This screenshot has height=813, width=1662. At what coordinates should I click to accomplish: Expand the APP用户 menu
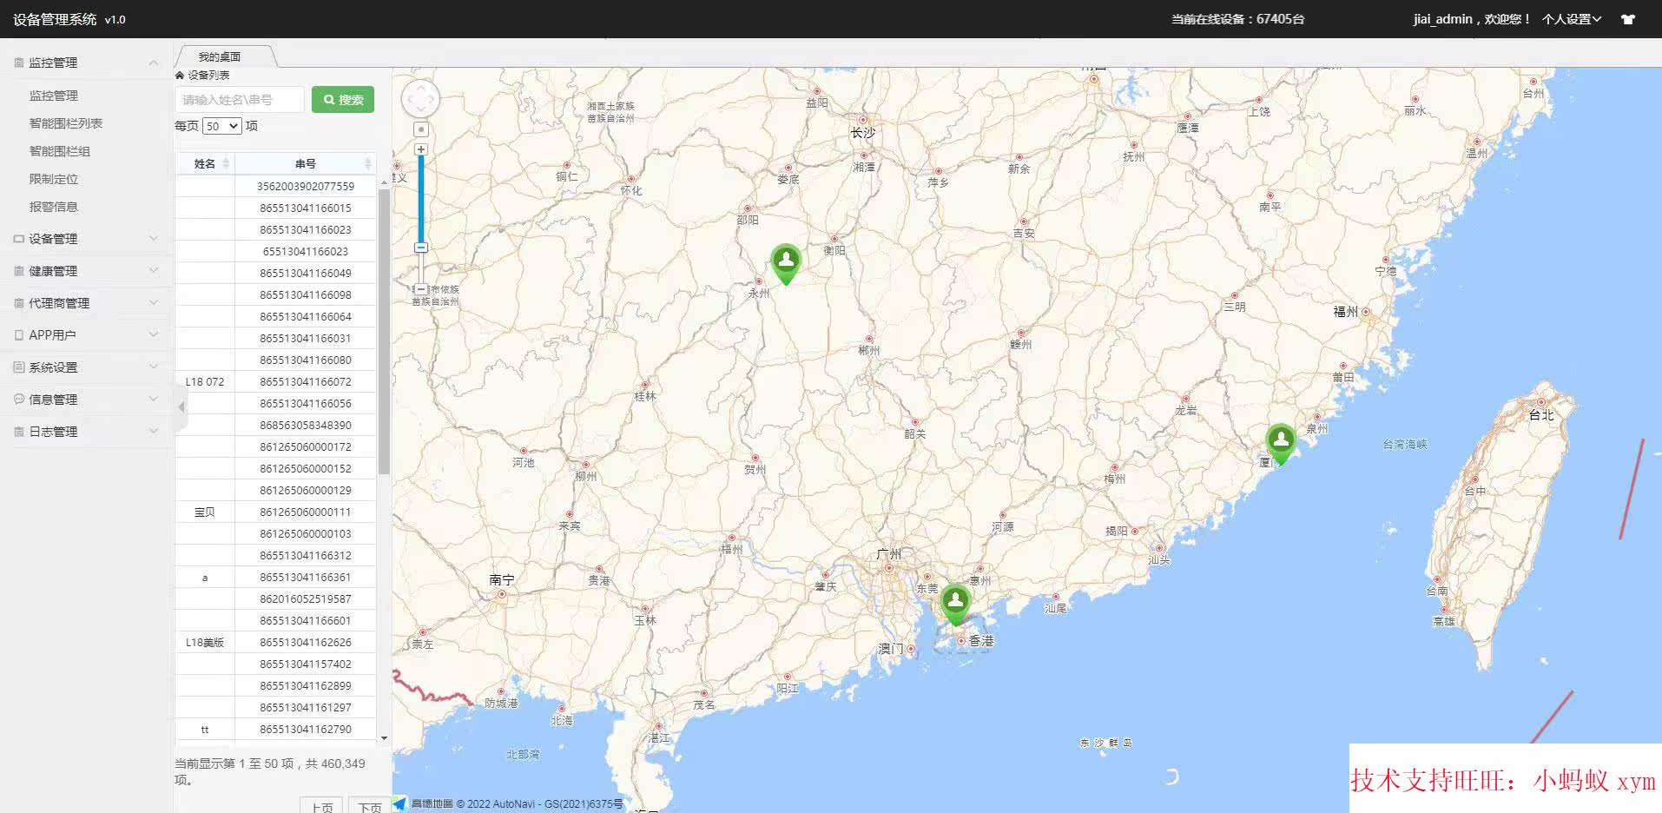click(154, 335)
